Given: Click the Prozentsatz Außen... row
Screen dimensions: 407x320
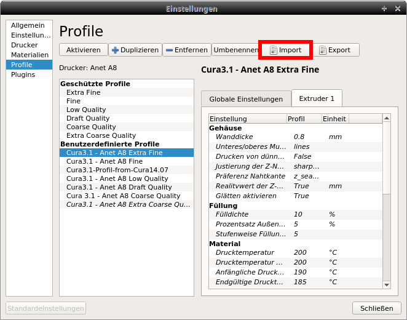Looking at the screenshot, I should [295, 225].
